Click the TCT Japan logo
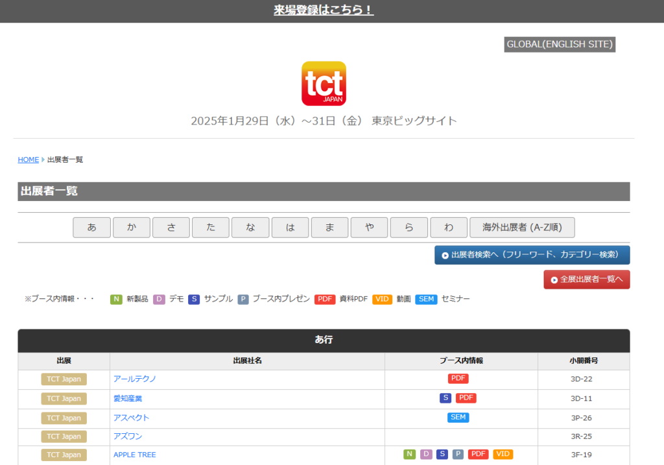Viewport: 664px width, 465px height. tap(324, 84)
